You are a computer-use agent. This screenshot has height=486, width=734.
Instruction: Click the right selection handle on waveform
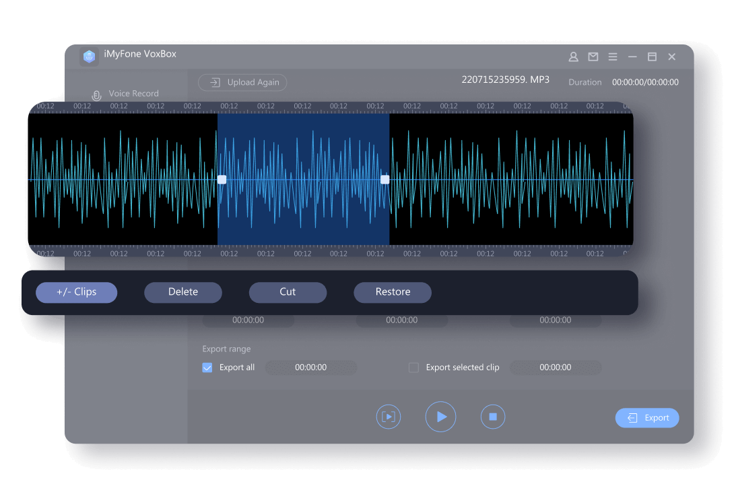click(385, 180)
